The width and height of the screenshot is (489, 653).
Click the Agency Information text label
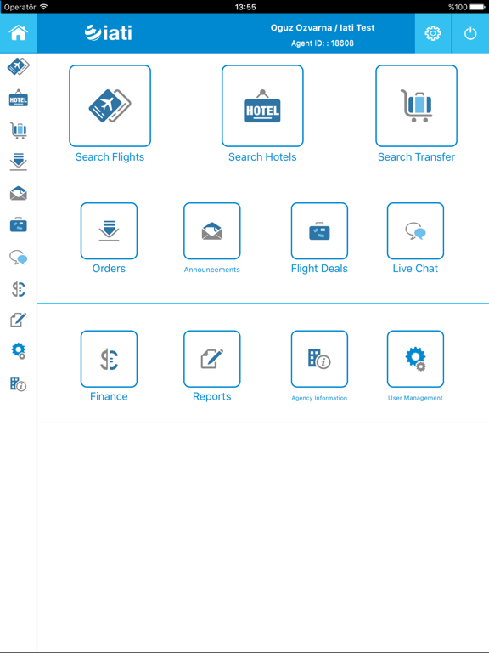319,398
